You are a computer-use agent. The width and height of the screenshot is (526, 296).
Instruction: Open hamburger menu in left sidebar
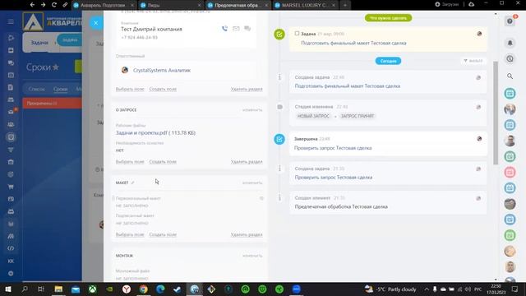pyautogui.click(x=11, y=22)
